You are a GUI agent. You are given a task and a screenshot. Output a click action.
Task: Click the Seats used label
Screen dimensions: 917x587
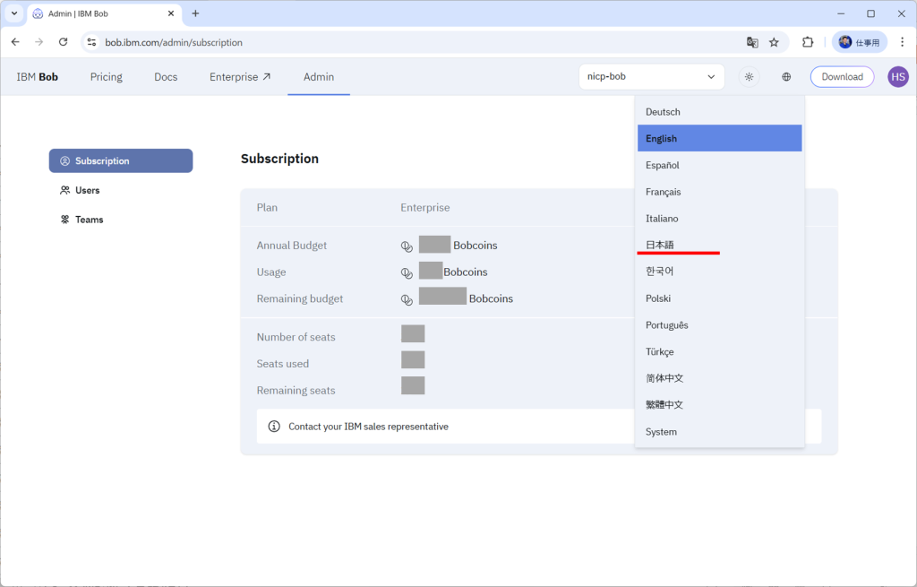[282, 364]
